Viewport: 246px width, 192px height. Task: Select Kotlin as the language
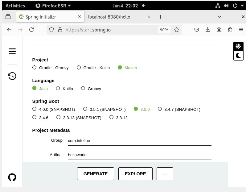click(58, 89)
